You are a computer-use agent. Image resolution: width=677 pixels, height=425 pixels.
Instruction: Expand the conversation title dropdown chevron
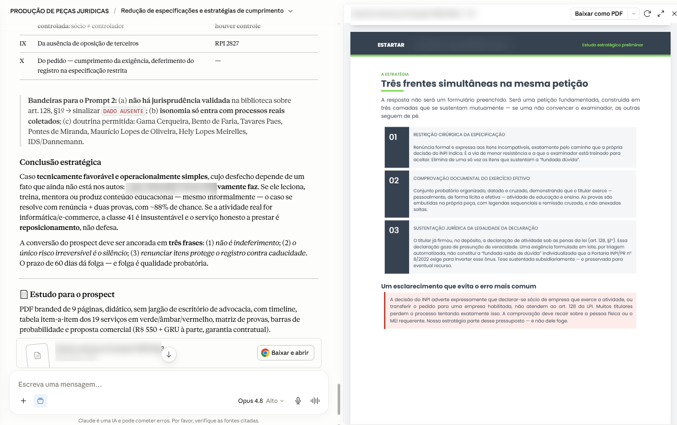[x=290, y=11]
